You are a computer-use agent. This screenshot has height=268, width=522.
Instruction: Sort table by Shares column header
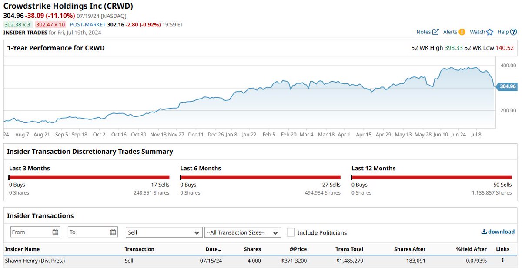coord(252,249)
